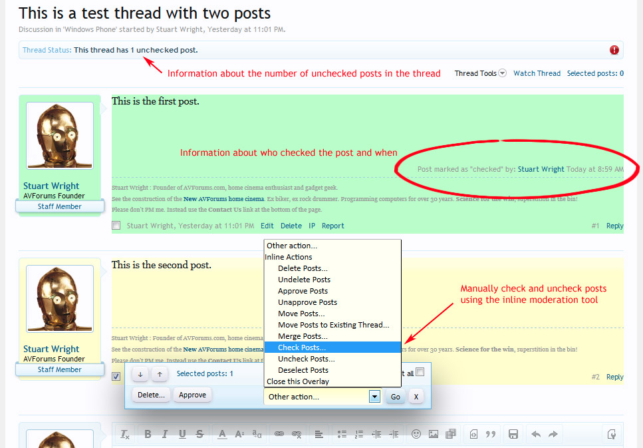Toggle Underline in the editor toolbar
The width and height of the screenshot is (643, 448).
[x=182, y=434]
